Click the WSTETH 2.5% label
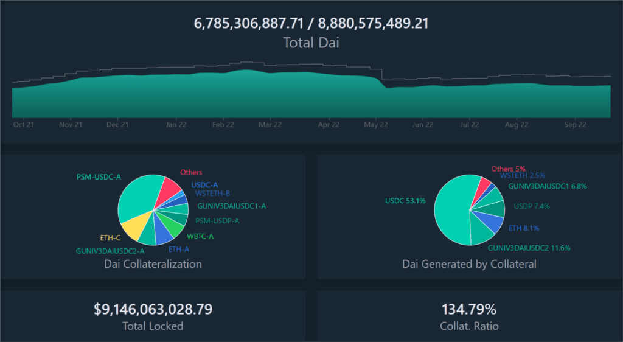The image size is (623, 342). 523,176
